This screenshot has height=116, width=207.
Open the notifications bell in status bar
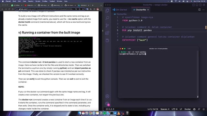pos(203,109)
